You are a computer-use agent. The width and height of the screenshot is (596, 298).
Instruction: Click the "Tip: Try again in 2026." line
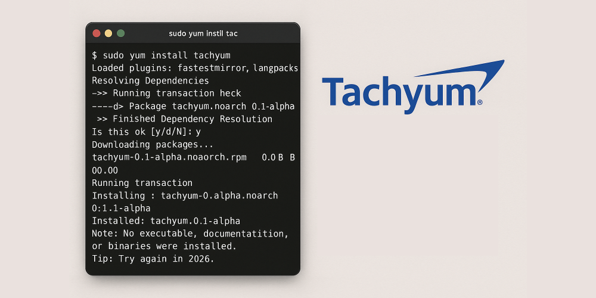point(153,259)
